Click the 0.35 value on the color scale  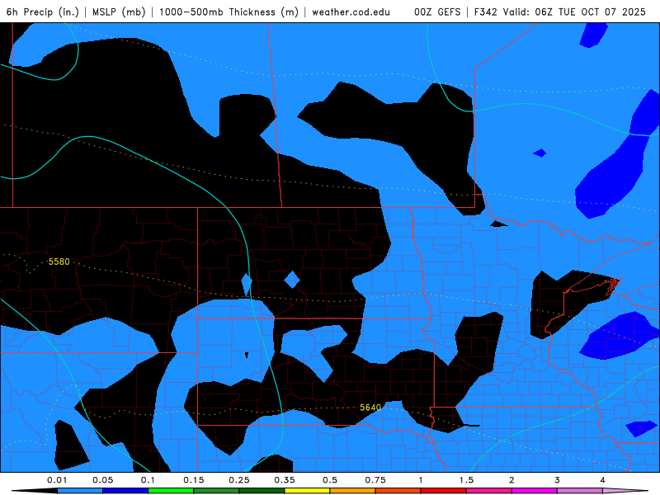pos(285,480)
